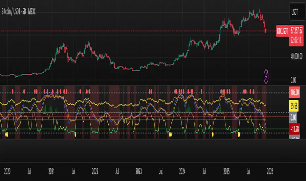Viewport: 306px width, 181px height.
Task: Click yellow signal dot between 2025 and Jul 2025
Action: pyautogui.click(x=239, y=134)
